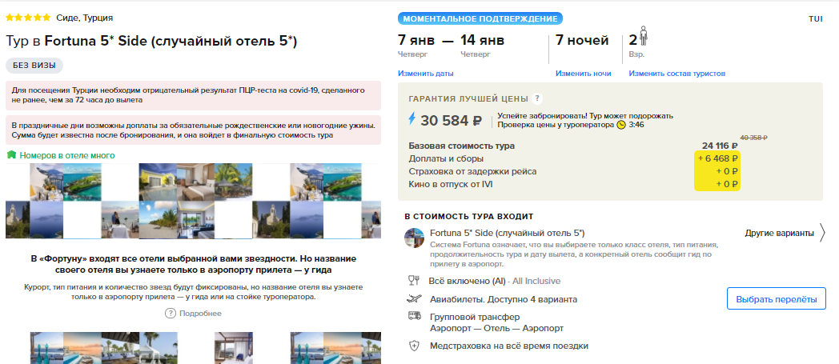Open the Подробнее details link

200,314
